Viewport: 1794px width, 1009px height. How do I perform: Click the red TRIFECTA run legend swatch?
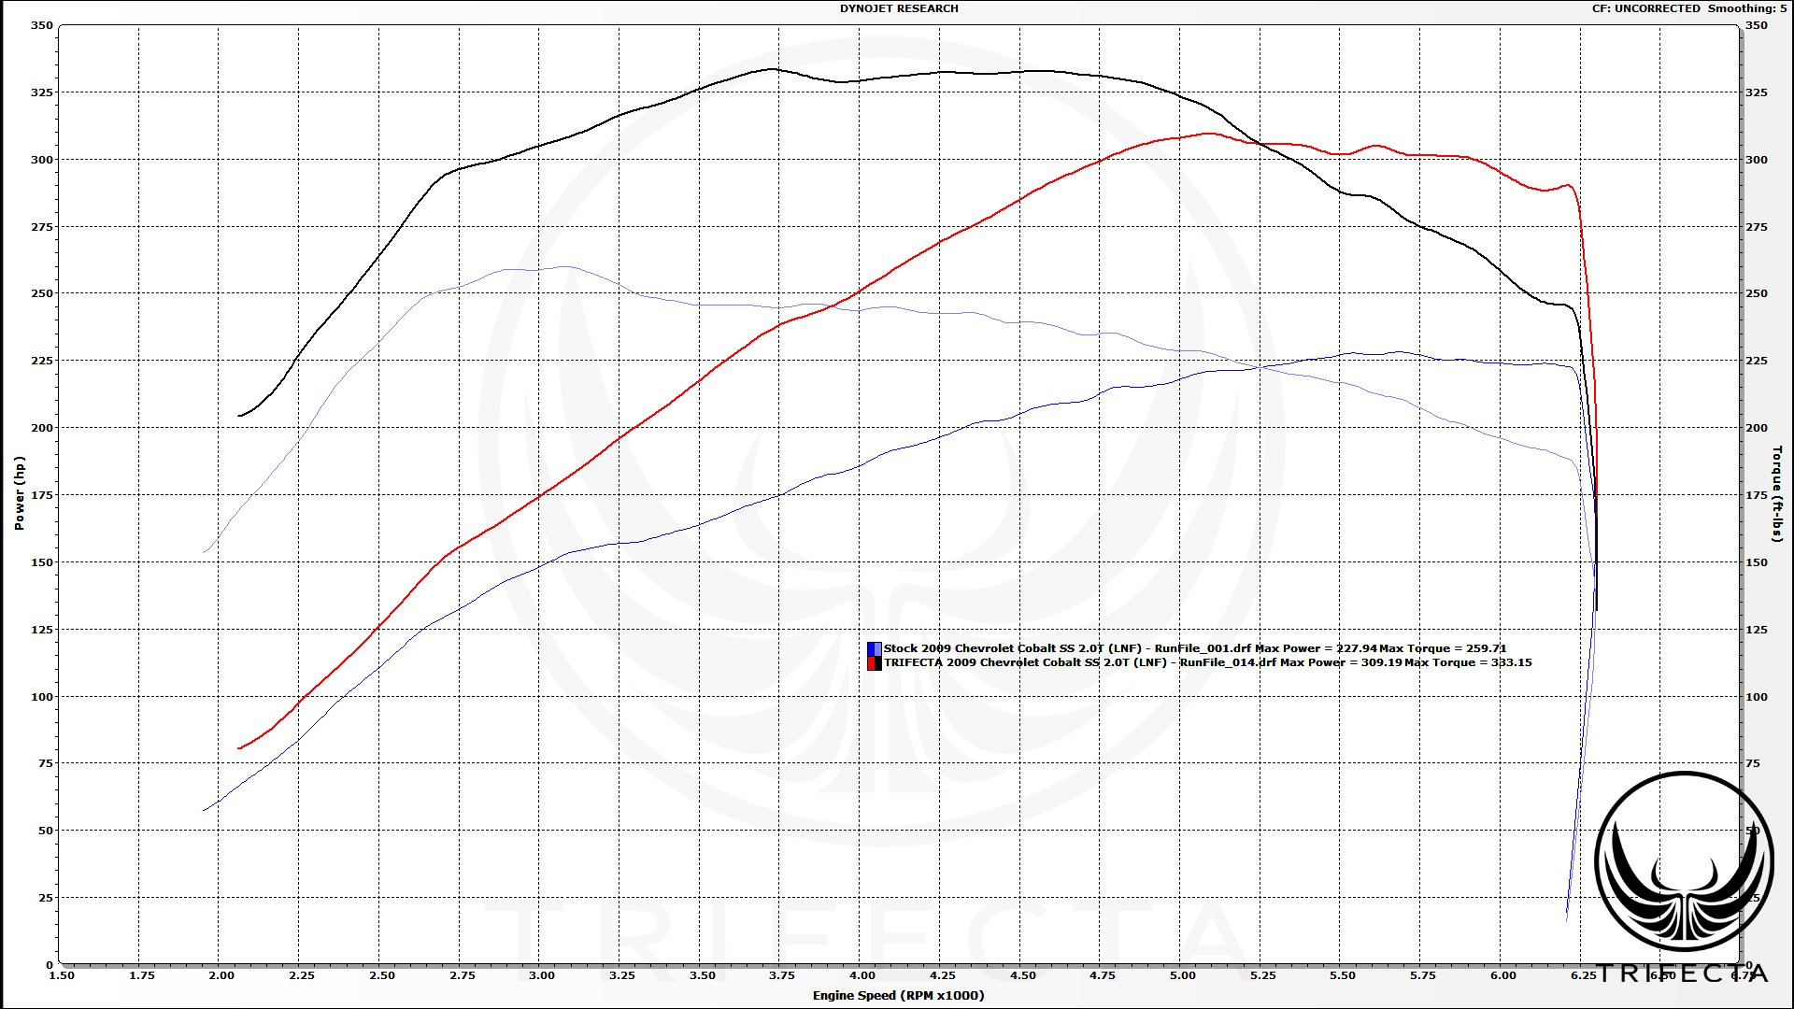(x=874, y=662)
